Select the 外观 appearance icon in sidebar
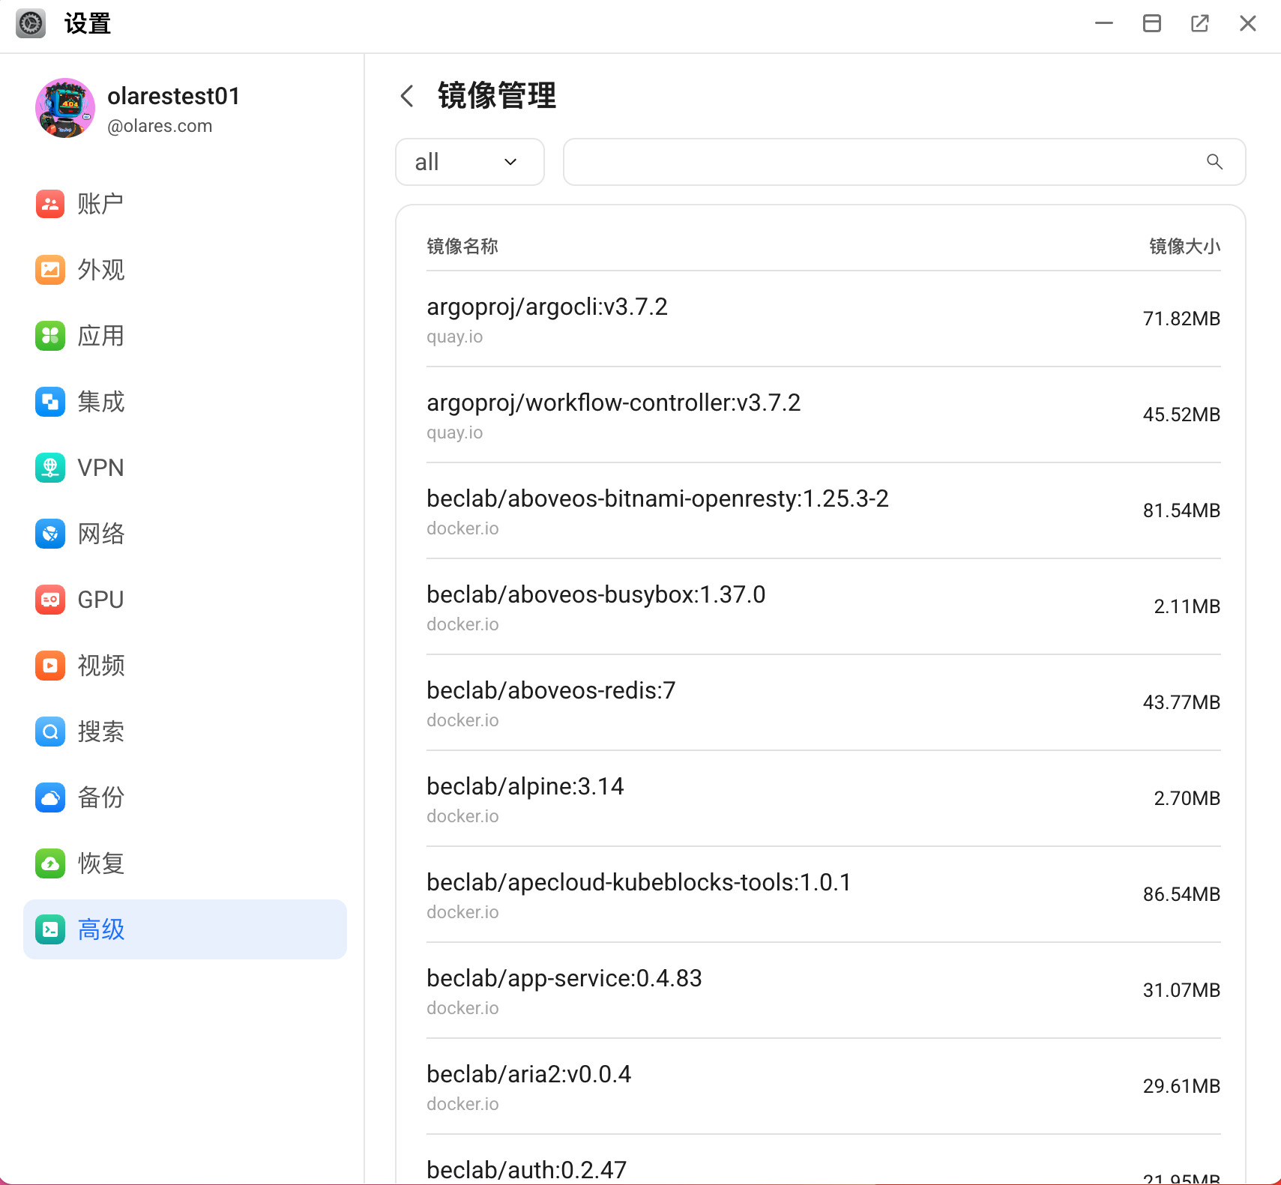Screen dimensions: 1281x1185 tap(49, 270)
